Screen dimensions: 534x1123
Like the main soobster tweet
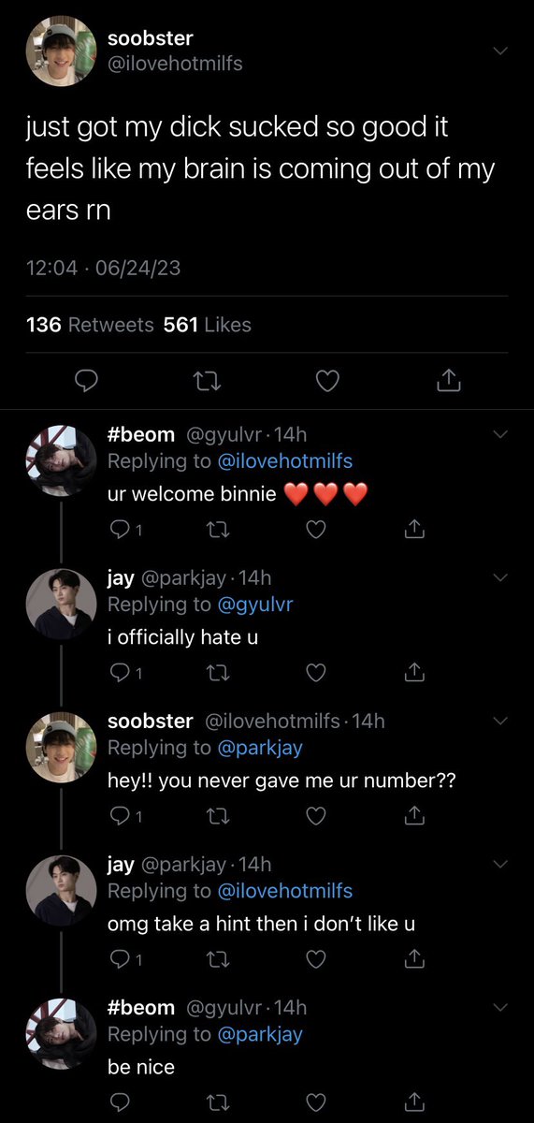[325, 381]
